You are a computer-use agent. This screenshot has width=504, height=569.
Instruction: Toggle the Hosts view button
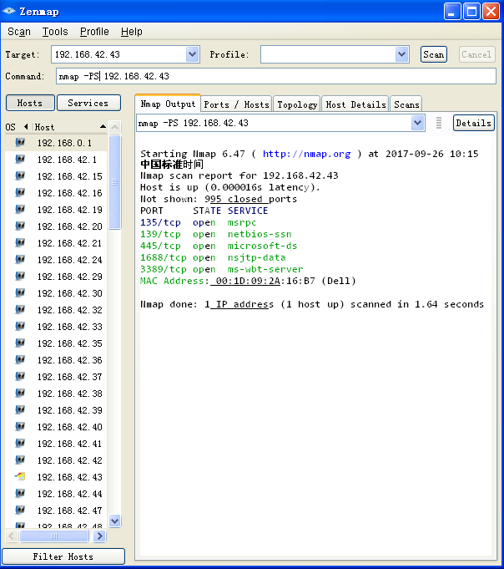pos(30,103)
